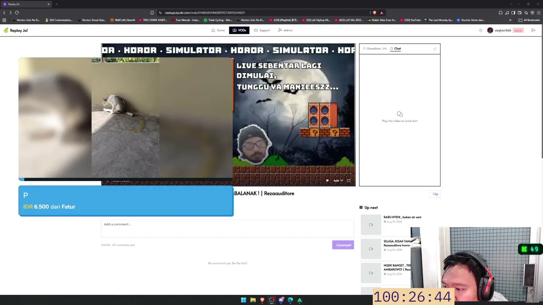Open File Explorer from the taskbar

coord(253,300)
